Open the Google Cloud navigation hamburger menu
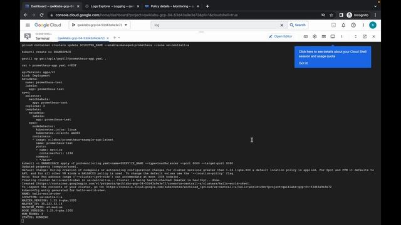 click(x=28, y=25)
